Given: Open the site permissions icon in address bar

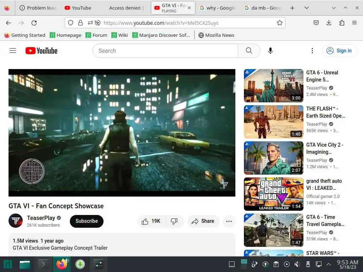Looking at the screenshot, I should point(90,23).
